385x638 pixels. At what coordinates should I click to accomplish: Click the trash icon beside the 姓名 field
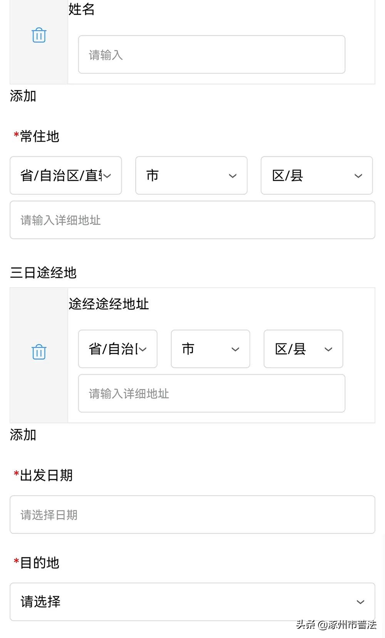(x=38, y=36)
